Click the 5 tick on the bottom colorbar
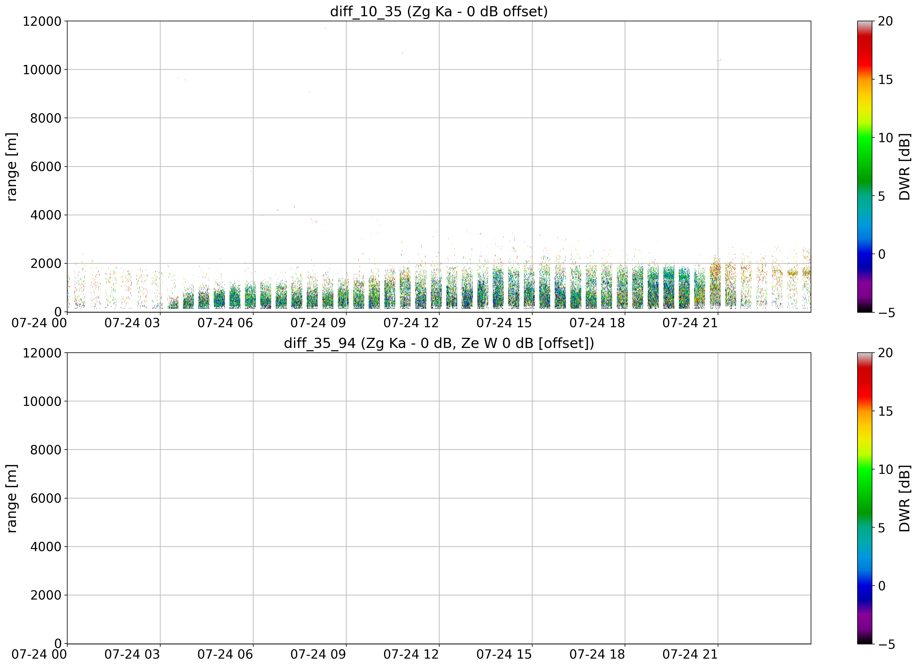 (x=882, y=528)
